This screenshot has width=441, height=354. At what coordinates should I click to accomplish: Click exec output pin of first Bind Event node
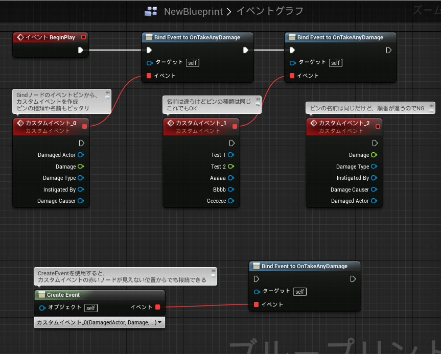[245, 50]
